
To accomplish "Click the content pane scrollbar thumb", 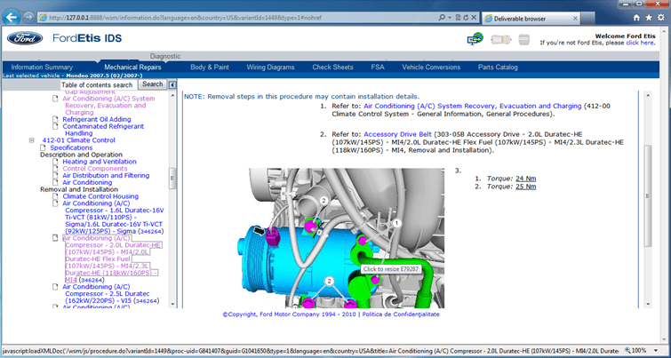I will 648,196.
